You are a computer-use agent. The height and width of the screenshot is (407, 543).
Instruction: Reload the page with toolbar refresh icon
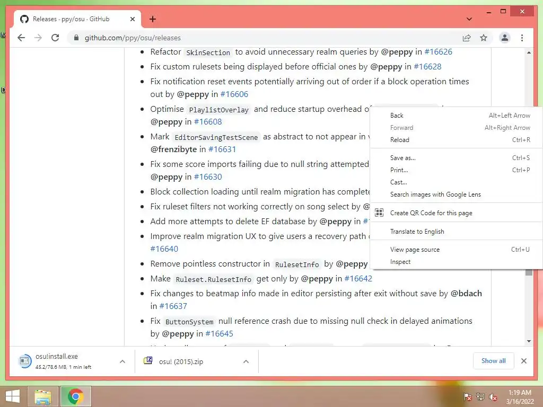click(x=55, y=38)
